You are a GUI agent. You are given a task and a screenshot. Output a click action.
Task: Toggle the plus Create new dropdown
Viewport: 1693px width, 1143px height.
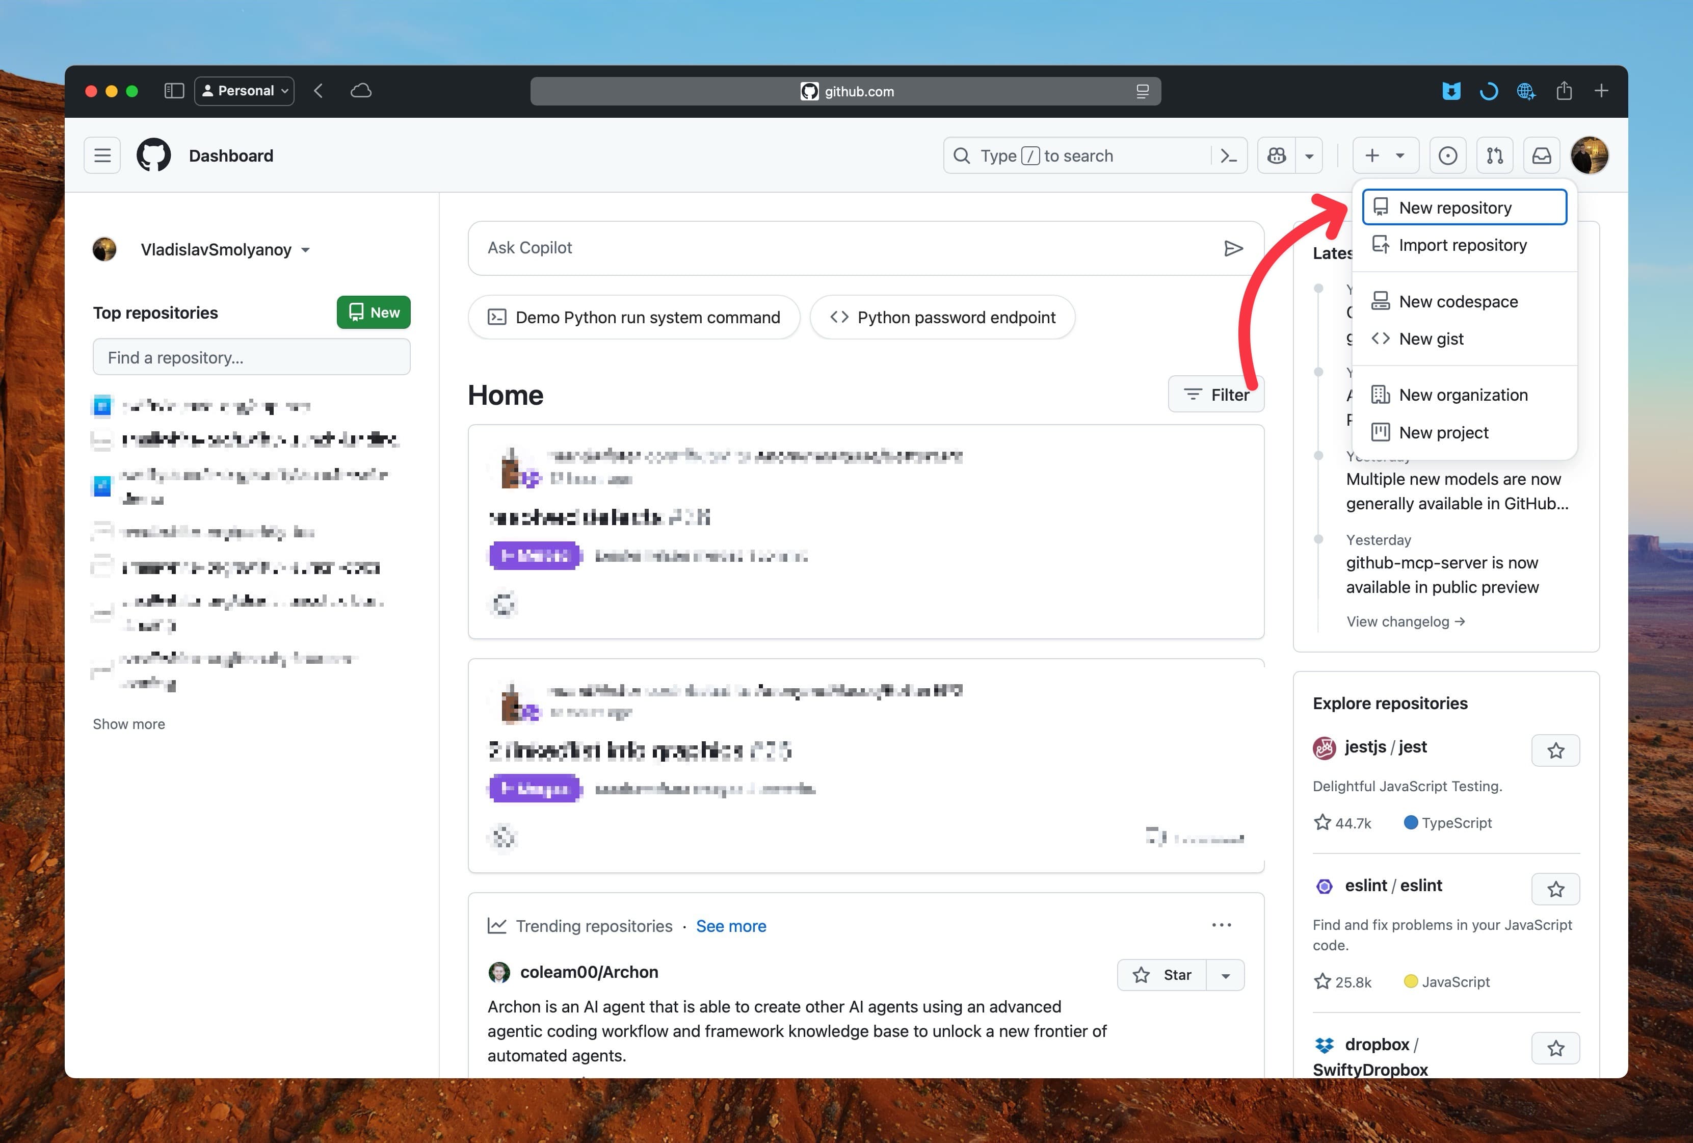[x=1385, y=155]
